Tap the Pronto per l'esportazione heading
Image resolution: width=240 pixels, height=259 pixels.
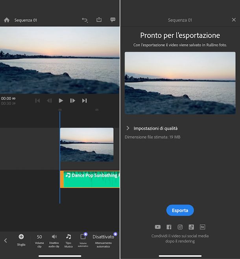[180, 35]
